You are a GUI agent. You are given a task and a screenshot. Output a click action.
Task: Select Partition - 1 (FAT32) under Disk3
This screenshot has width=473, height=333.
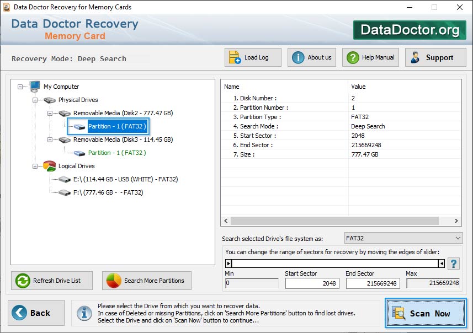coord(117,153)
